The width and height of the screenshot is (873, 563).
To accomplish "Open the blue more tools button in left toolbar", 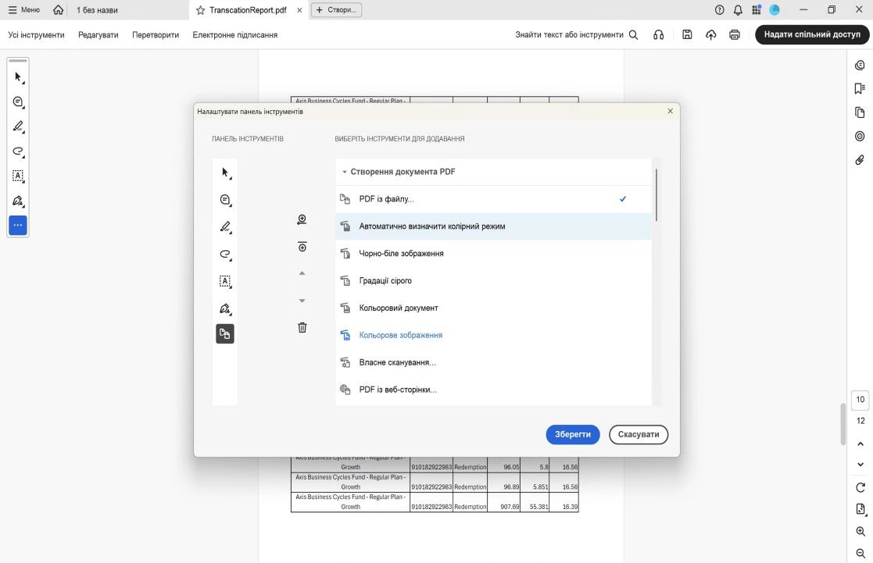I will 18,226.
